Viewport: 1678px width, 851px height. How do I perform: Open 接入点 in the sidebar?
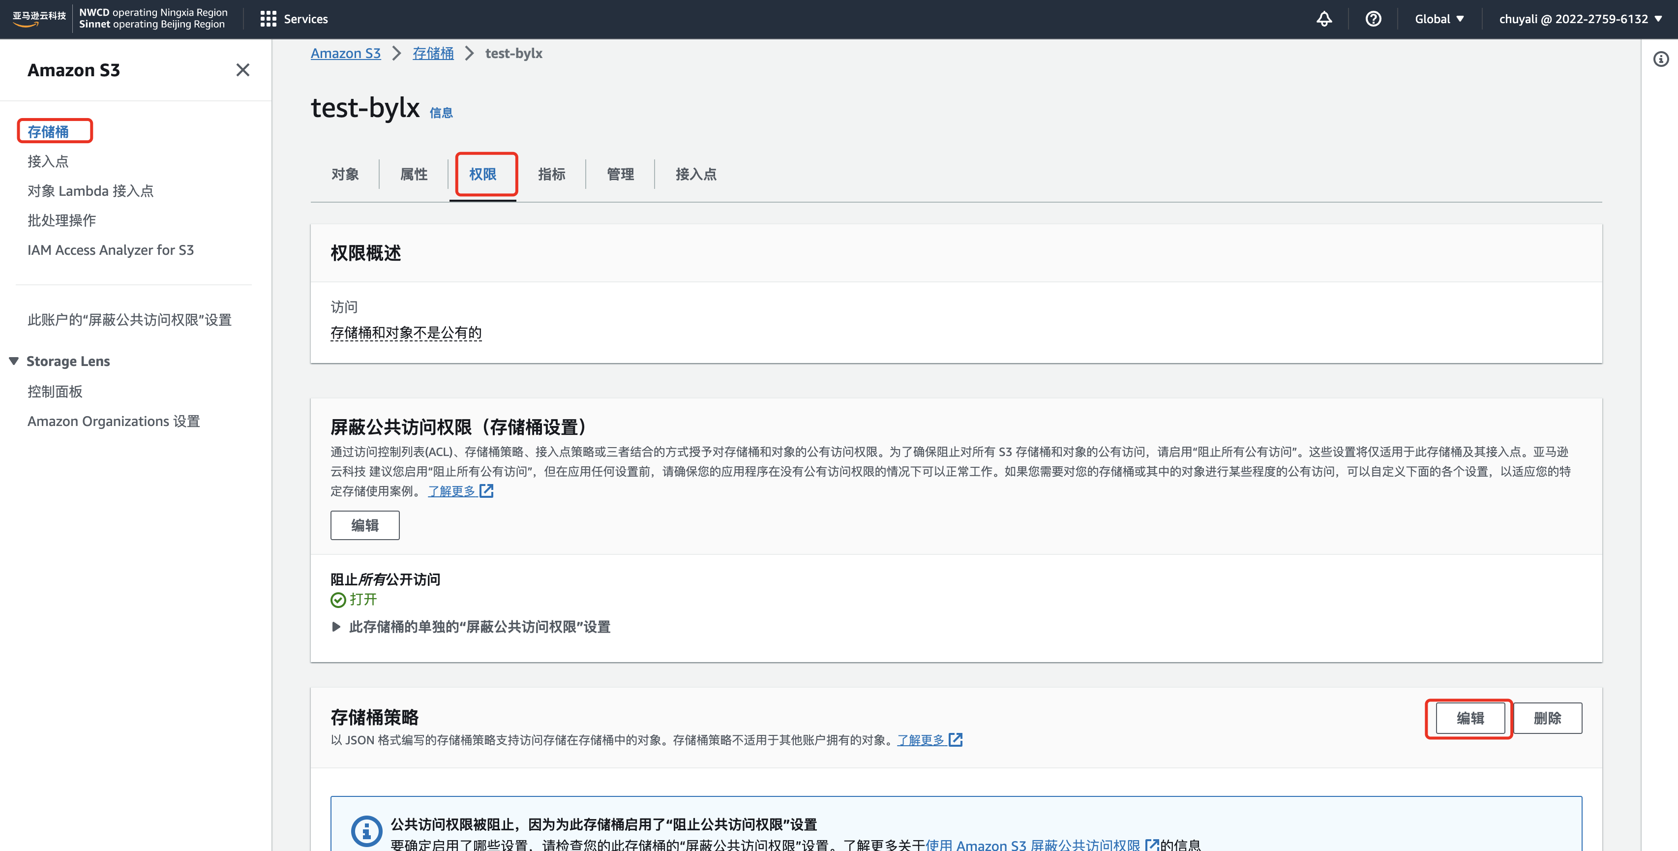48,161
